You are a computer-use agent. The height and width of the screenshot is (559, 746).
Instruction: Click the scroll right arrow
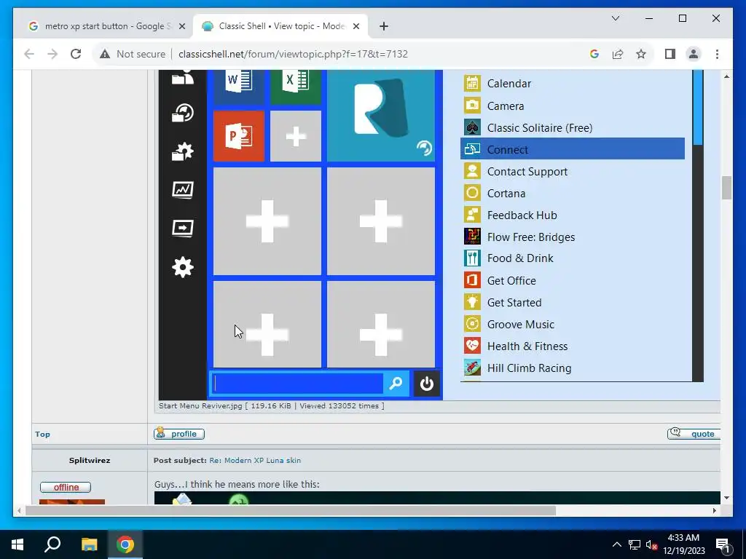(x=714, y=510)
